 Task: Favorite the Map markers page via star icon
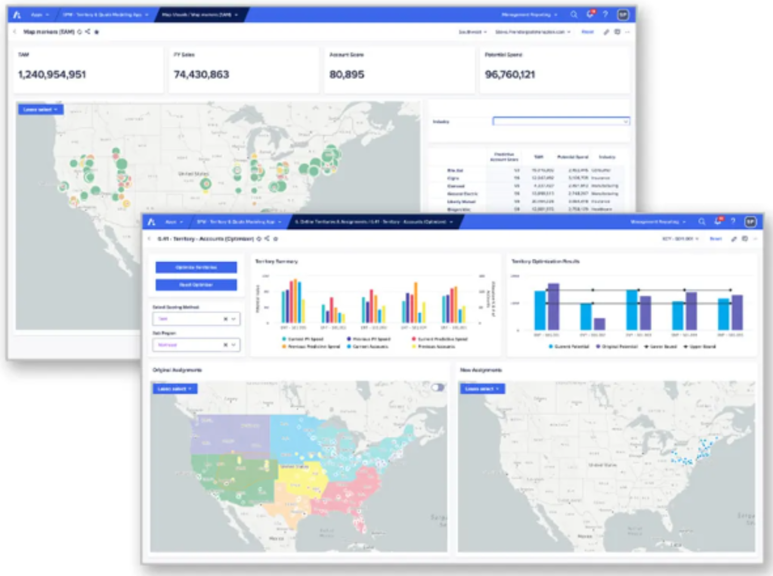(97, 32)
